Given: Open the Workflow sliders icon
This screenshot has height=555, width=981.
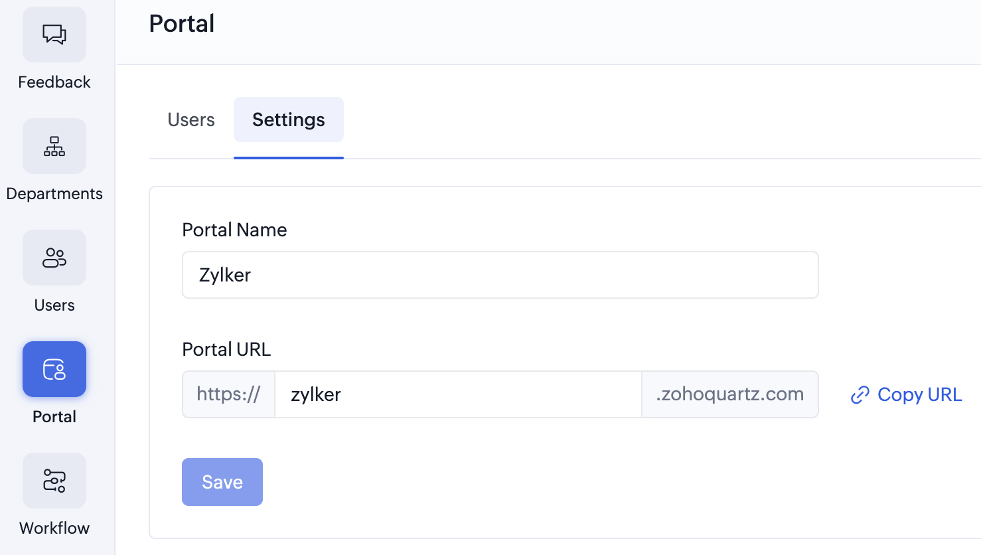Looking at the screenshot, I should click(x=54, y=481).
